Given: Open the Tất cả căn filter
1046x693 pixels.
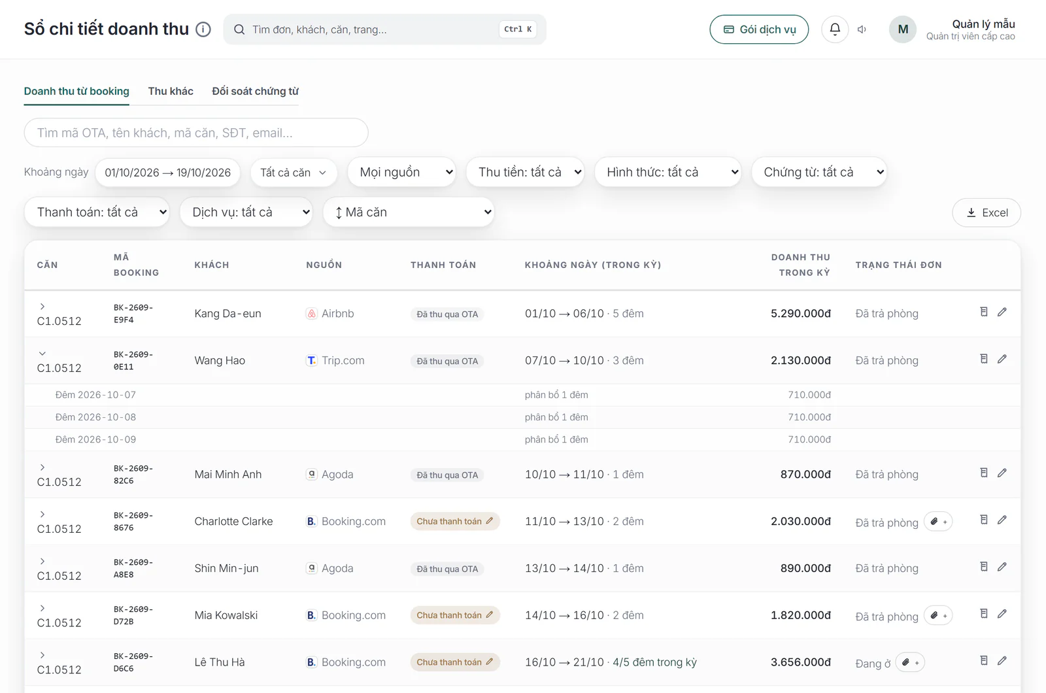Looking at the screenshot, I should 294,173.
